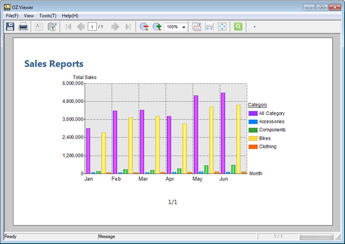This screenshot has width=345, height=244.
Task: Open the 100% zoom level dropdown
Action: pyautogui.click(x=184, y=27)
